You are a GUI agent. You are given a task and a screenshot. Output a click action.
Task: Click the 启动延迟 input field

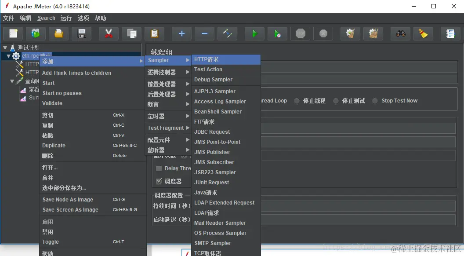tap(358, 219)
